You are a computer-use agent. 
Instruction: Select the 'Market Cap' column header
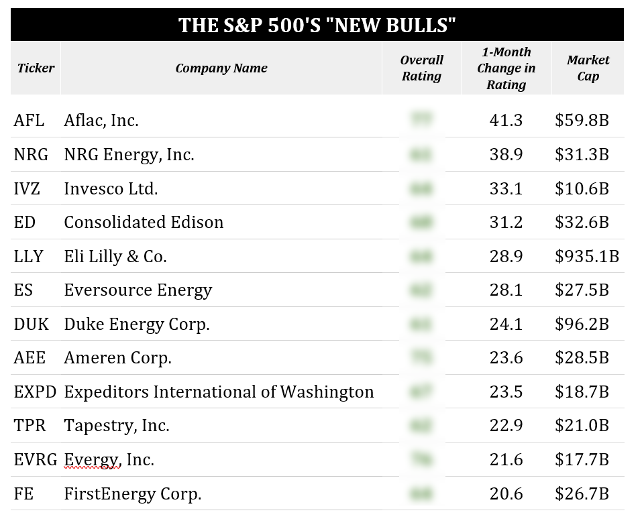pyautogui.click(x=588, y=68)
